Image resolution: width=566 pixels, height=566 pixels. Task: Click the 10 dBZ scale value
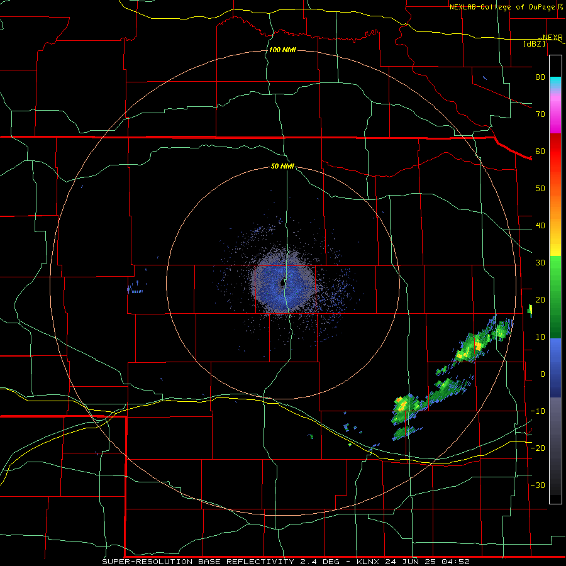[540, 337]
